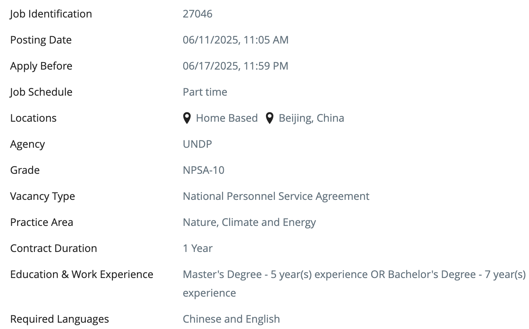Click the Vacancy Type label
The image size is (529, 329).
click(43, 196)
